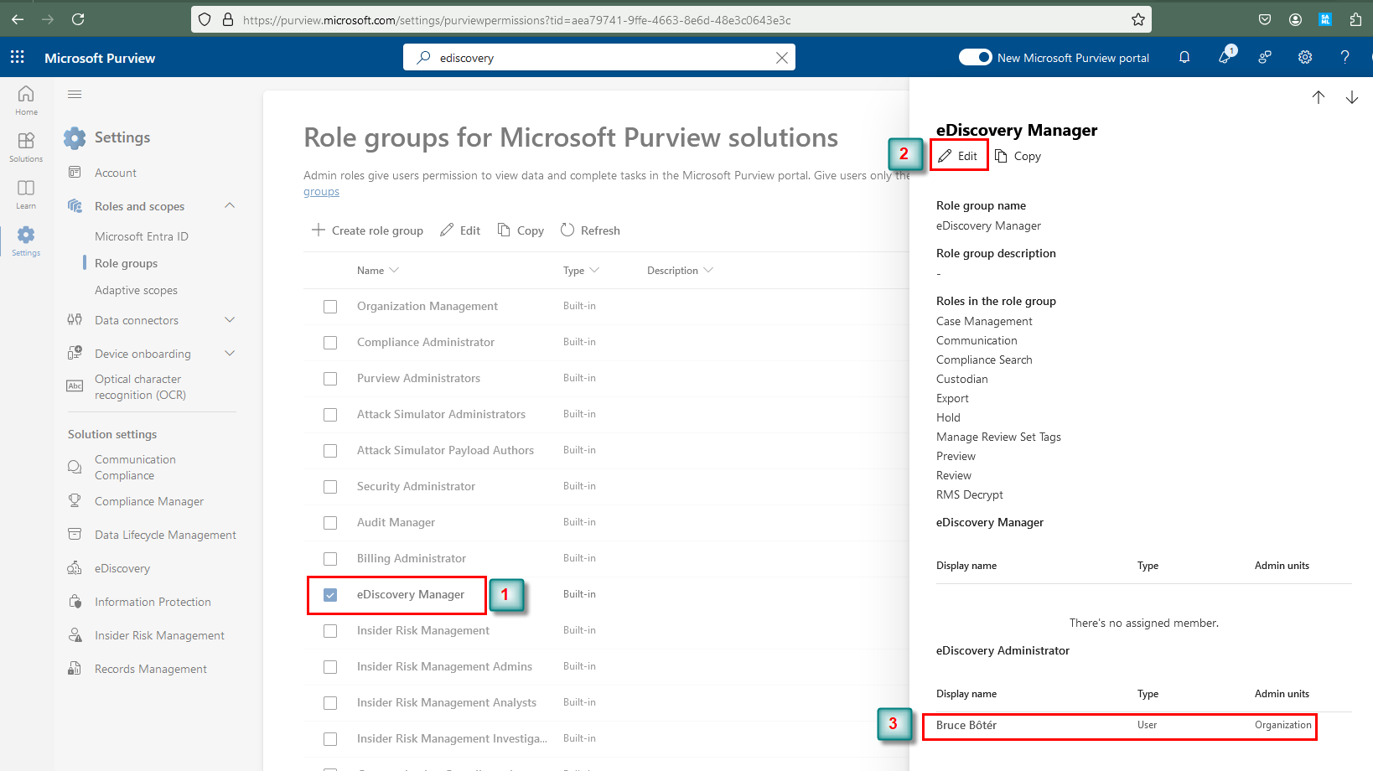Screen dimensions: 1373x771
Task: Refresh the role groups list
Action: 590,230
